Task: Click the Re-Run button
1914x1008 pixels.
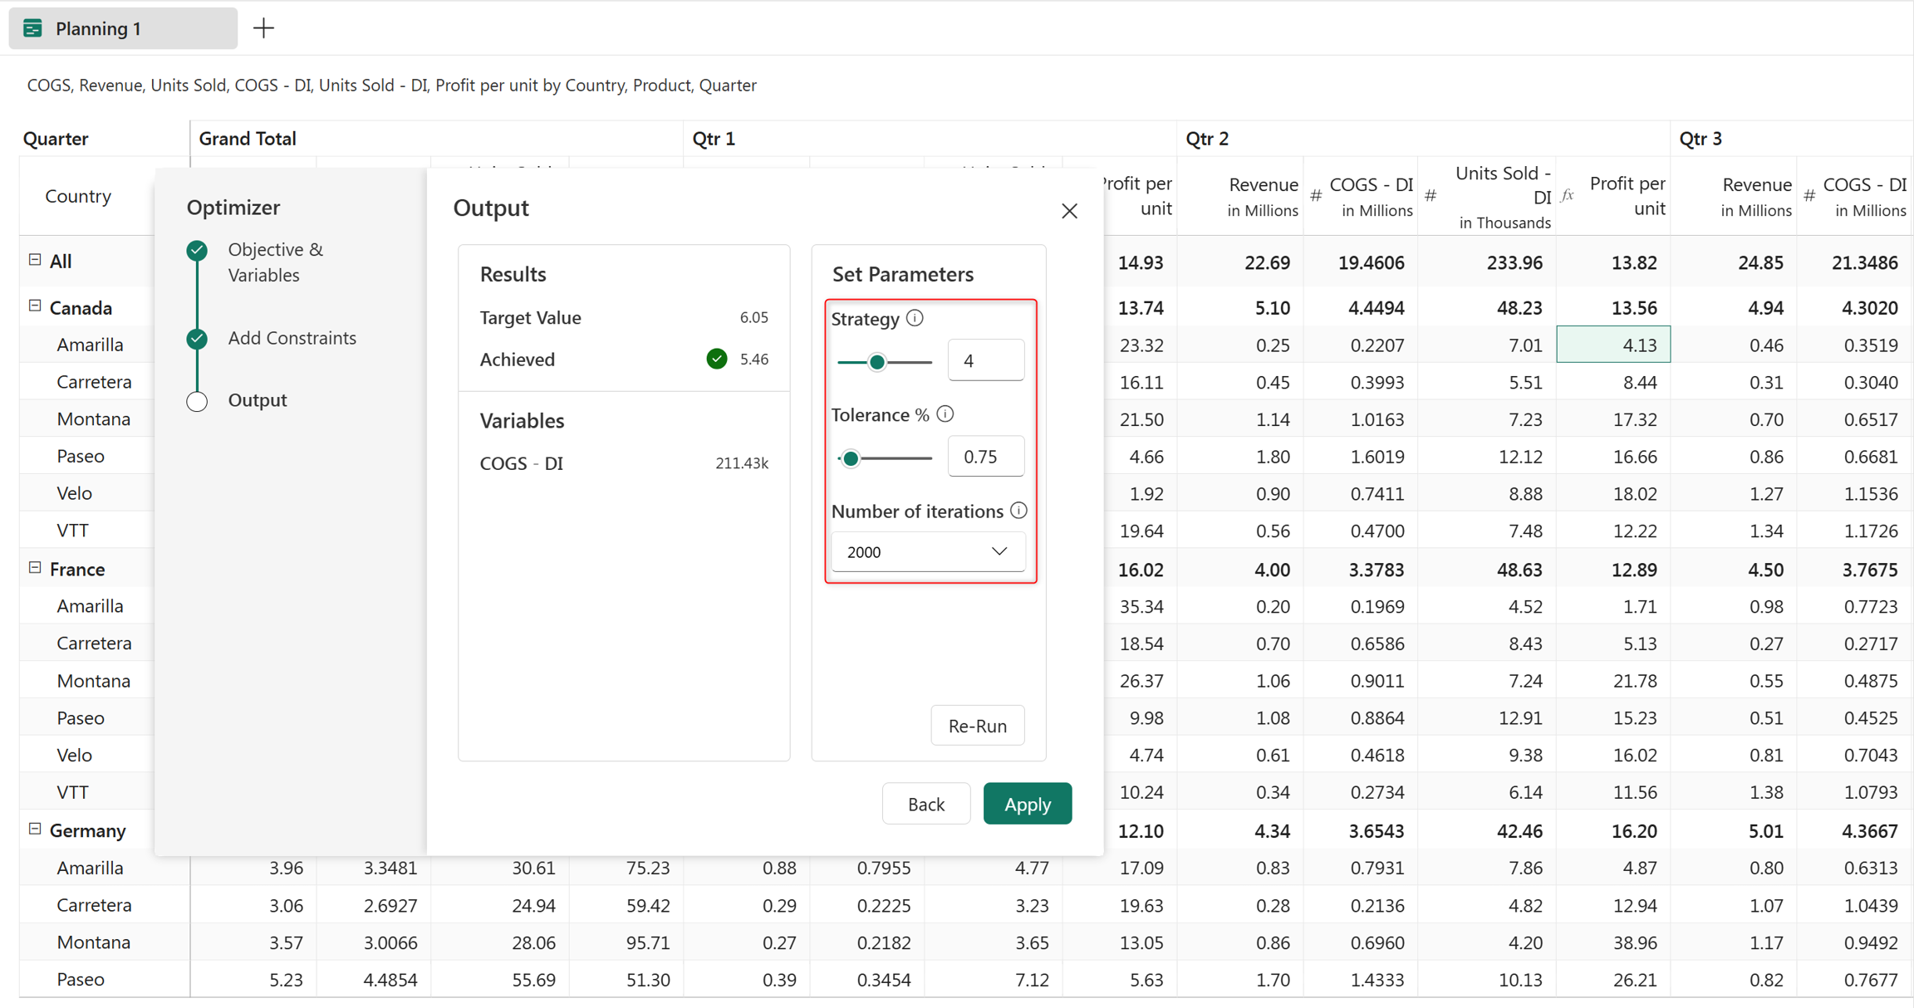Action: 978,725
